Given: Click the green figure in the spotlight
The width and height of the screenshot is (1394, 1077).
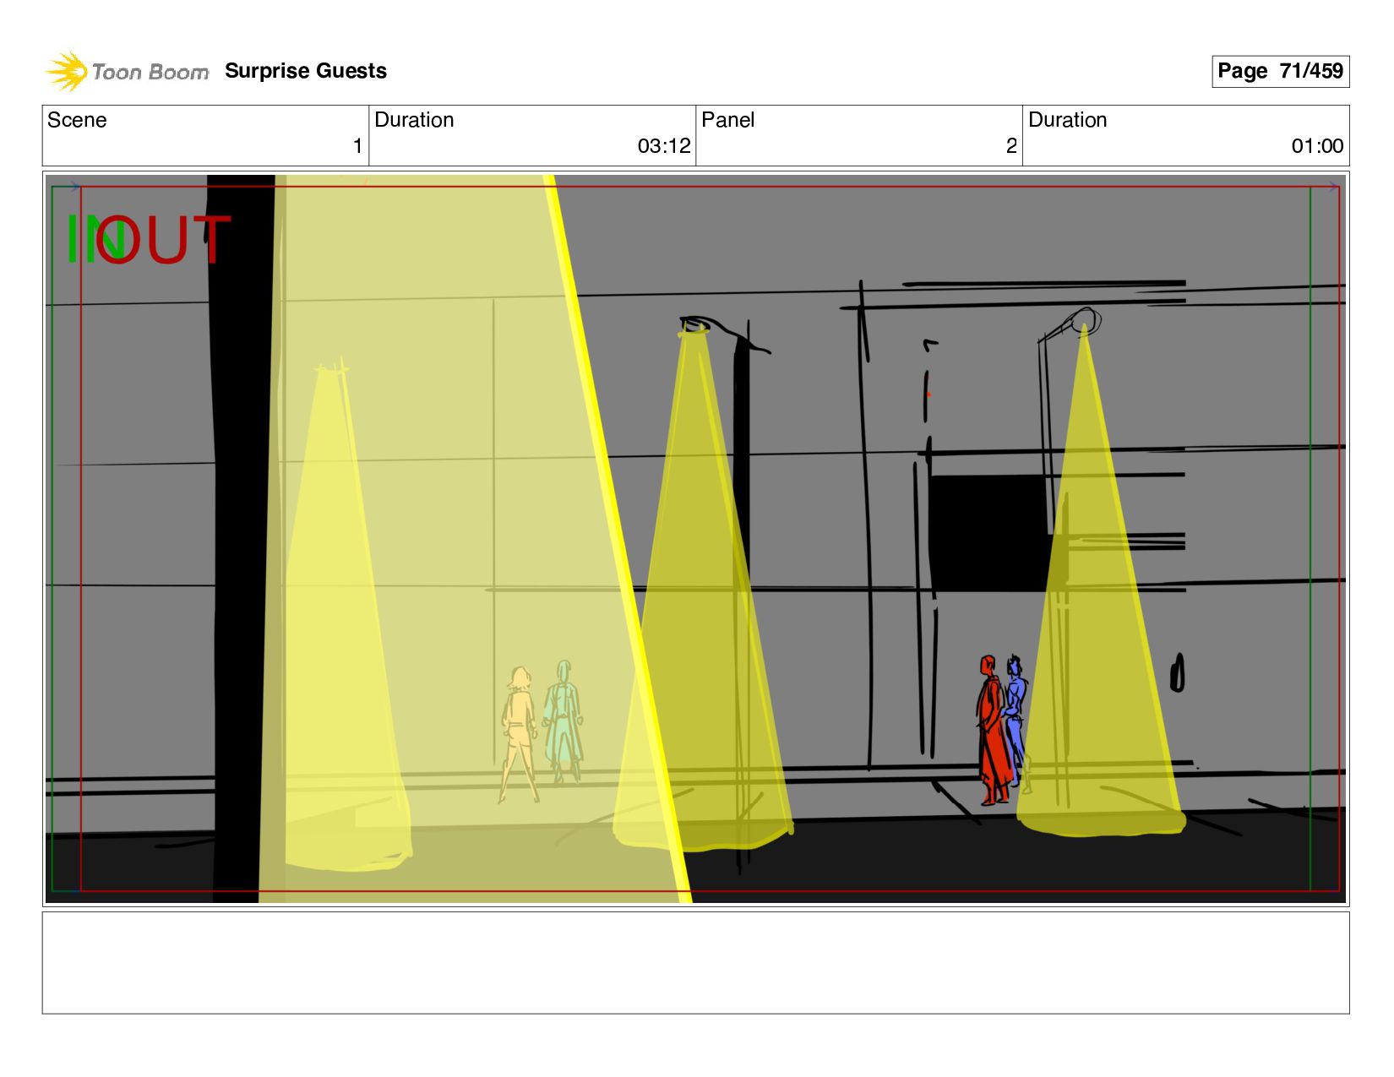Looking at the screenshot, I should point(563,722).
